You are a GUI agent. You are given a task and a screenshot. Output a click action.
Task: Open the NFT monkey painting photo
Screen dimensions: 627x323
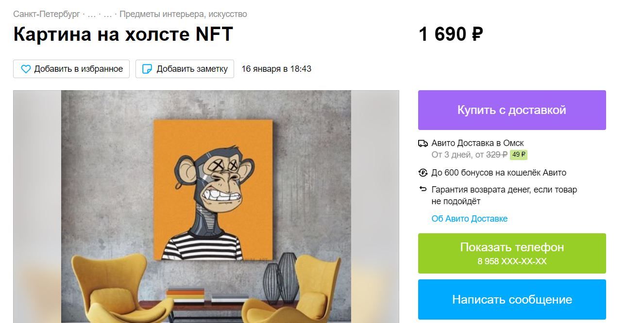click(206, 207)
